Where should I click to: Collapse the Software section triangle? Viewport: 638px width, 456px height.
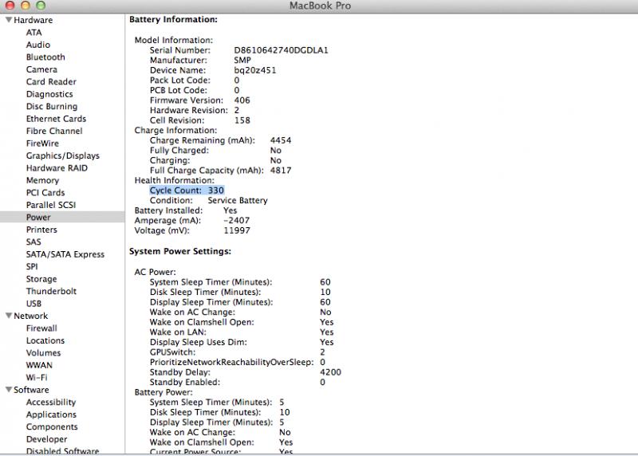(9, 389)
